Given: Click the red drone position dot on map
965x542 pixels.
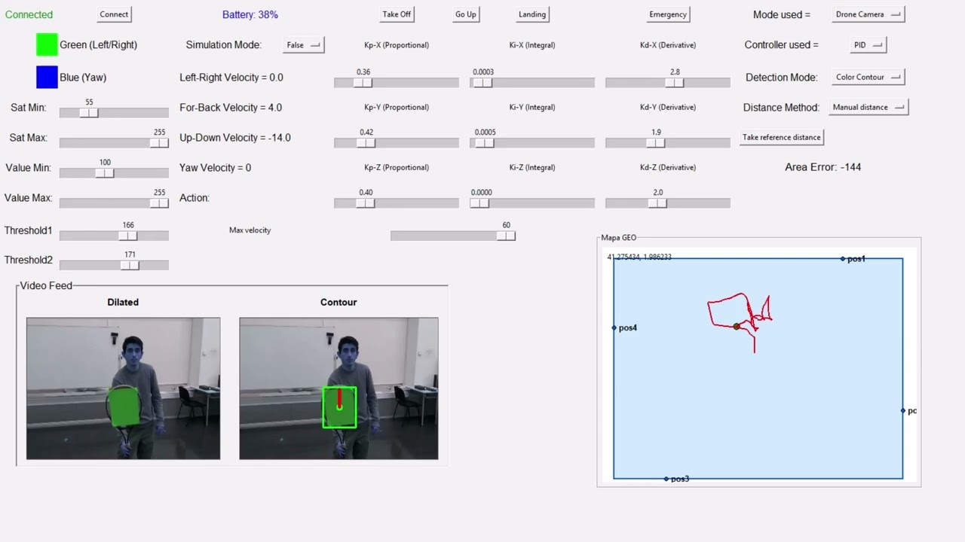Looking at the screenshot, I should click(737, 326).
